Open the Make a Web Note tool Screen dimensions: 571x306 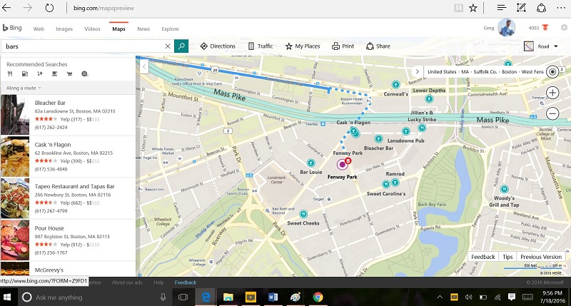[x=521, y=8]
